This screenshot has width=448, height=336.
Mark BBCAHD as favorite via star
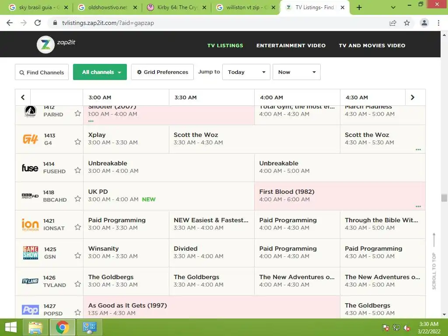point(78,199)
